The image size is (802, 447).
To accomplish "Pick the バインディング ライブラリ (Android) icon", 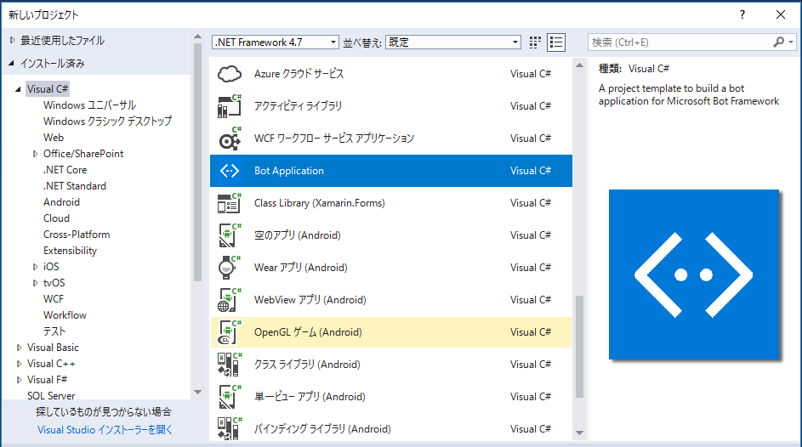I will pyautogui.click(x=229, y=428).
